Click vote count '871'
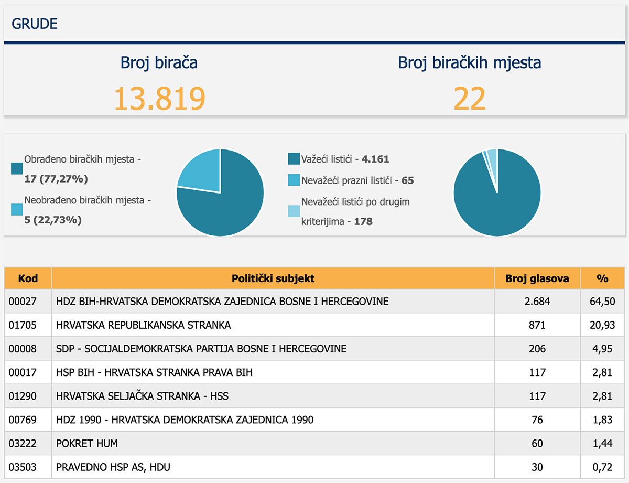629x483 pixels. 537,325
